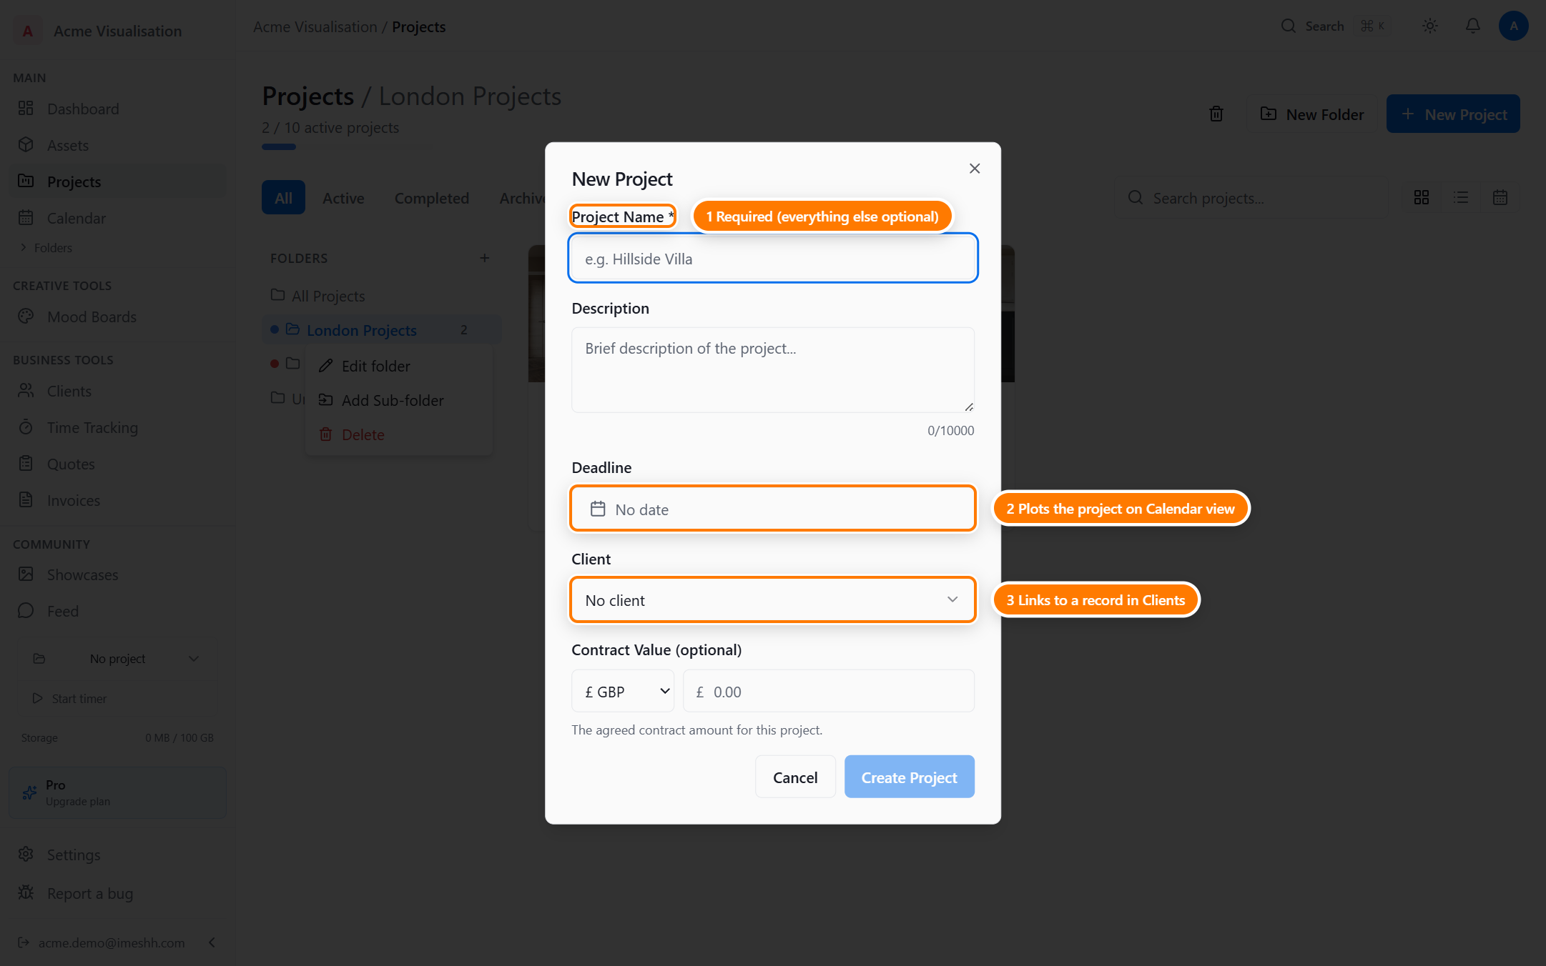Open the user avatar menu
1546x966 pixels.
[1513, 26]
